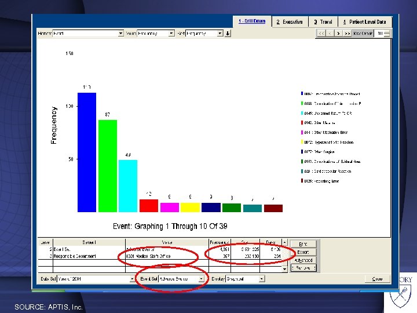Expand the Value dropdown showing Frequency
Screen dimensions: 417x313
pos(171,33)
